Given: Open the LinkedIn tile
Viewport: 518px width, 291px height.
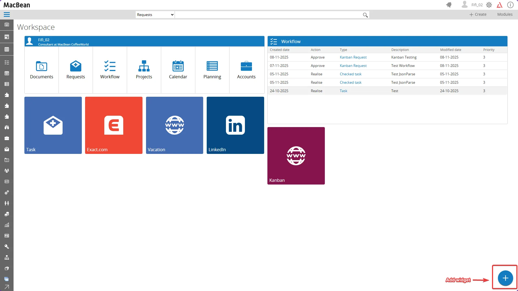Looking at the screenshot, I should coord(235,125).
